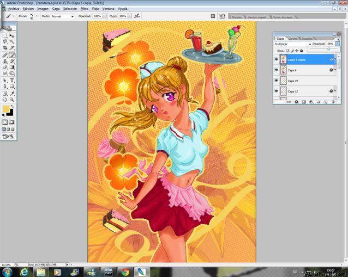Add a layer style from panel footer

[296, 102]
